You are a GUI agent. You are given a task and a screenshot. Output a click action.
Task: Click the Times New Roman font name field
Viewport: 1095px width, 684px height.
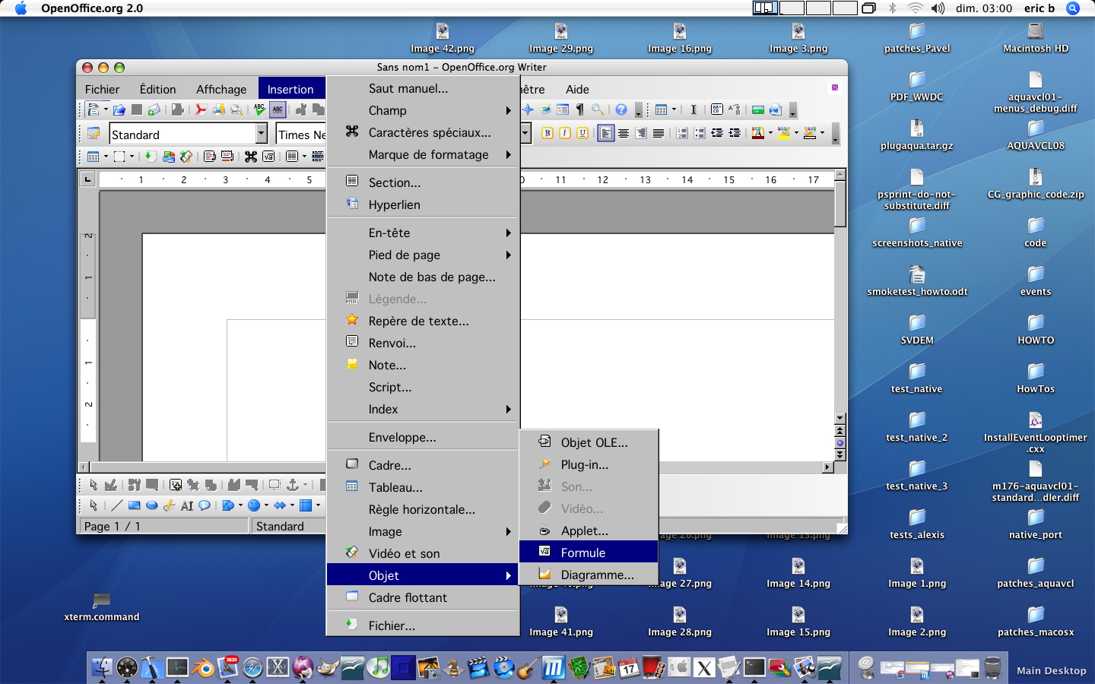click(x=301, y=134)
